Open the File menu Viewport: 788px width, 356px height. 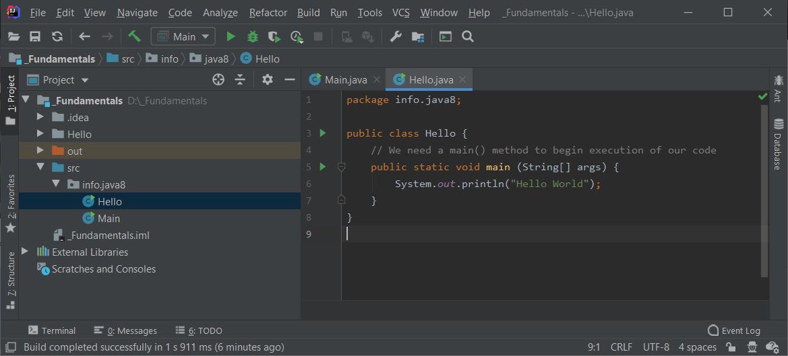(38, 13)
